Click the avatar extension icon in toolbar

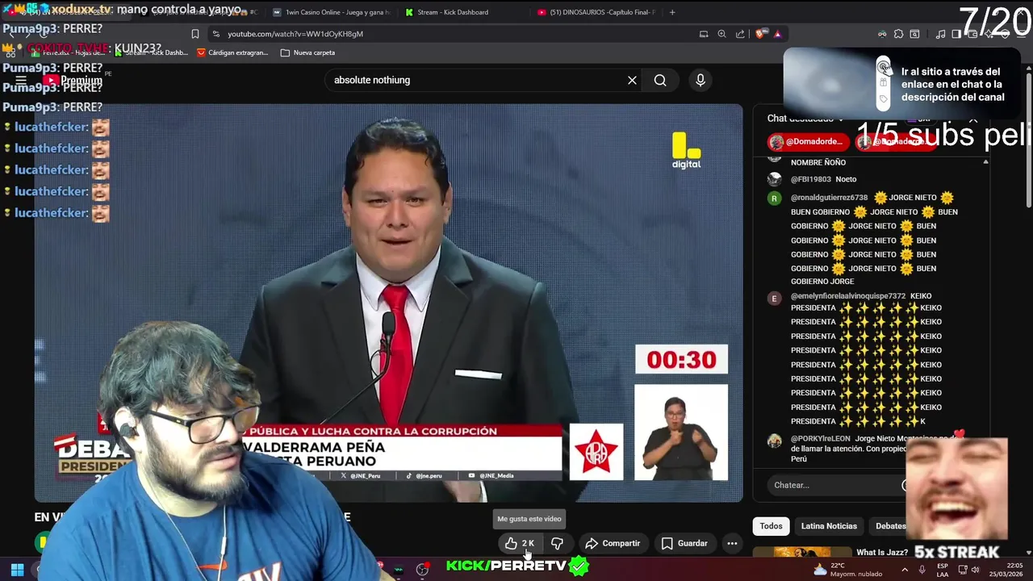(882, 34)
